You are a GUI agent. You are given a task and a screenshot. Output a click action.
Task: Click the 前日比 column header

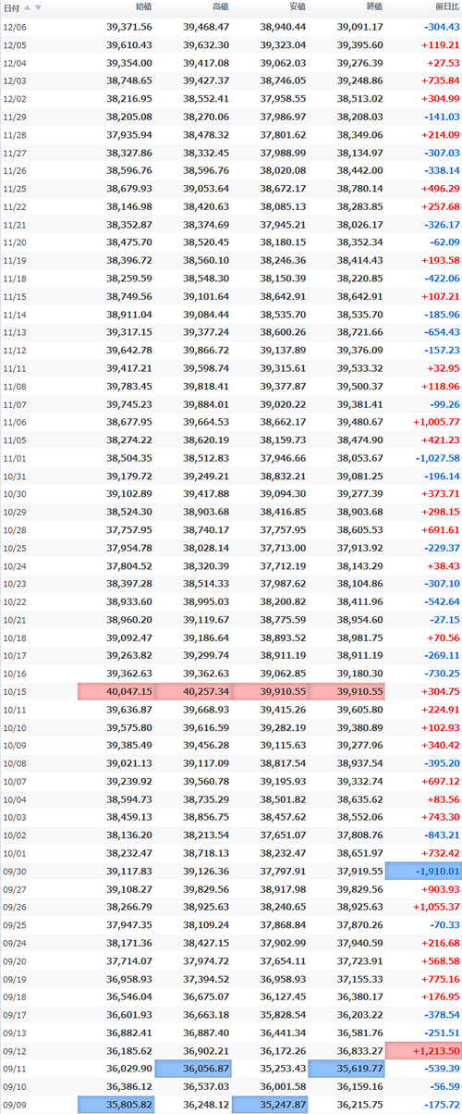point(444,7)
